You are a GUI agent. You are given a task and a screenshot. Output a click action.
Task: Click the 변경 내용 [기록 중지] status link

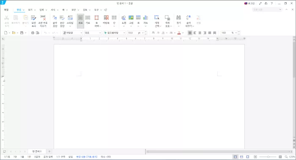[x=87, y=157]
